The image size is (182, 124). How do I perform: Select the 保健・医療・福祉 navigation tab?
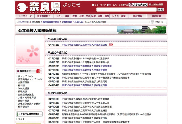pyautogui.click(x=100, y=16)
